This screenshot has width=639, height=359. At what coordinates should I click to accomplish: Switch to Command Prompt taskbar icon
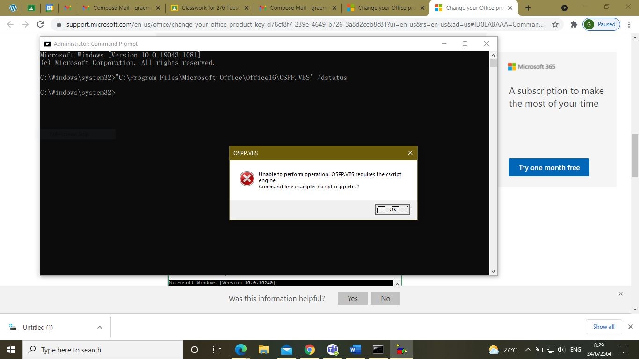378,350
